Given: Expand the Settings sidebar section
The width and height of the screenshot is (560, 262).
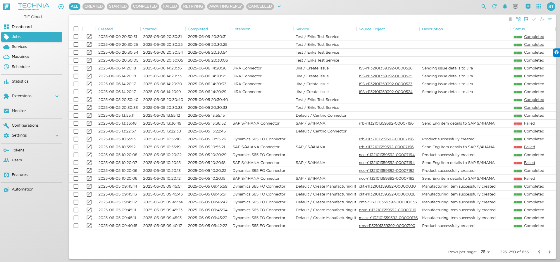Looking at the screenshot, I should [57, 135].
